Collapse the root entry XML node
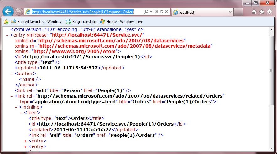Image resolution: width=277 pixels, height=154 pixels. [7, 35]
